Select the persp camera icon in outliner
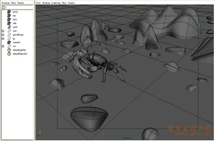The height and width of the screenshot is (141, 215). coord(9,12)
